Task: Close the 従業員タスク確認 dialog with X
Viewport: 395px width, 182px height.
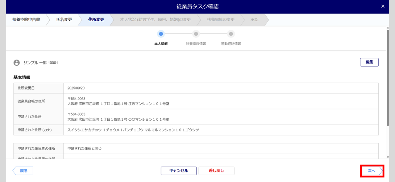Action: (x=383, y=6)
